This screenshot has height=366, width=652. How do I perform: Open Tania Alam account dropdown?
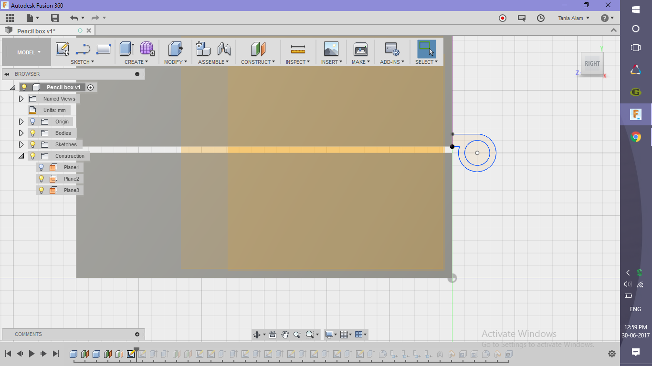[574, 18]
